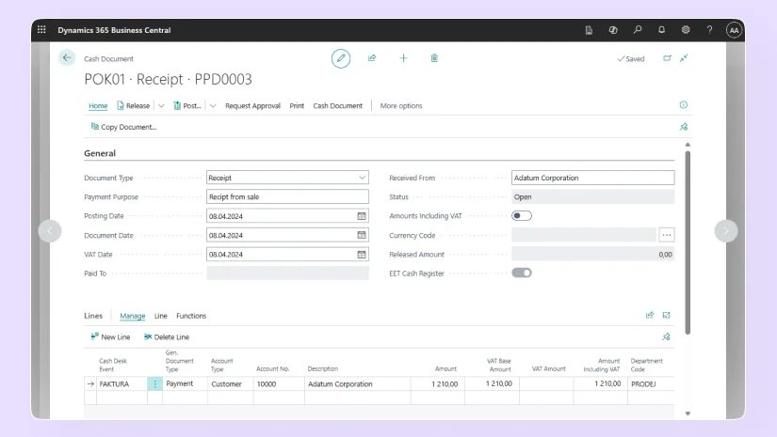Open More options menu

[x=401, y=106]
